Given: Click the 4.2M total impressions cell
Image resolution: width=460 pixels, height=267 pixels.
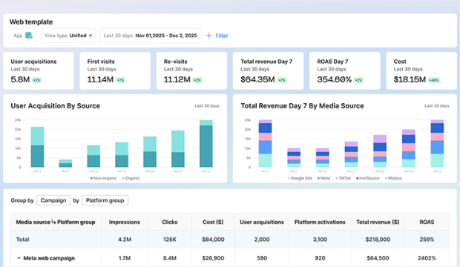Looking at the screenshot, I should click(125, 240).
